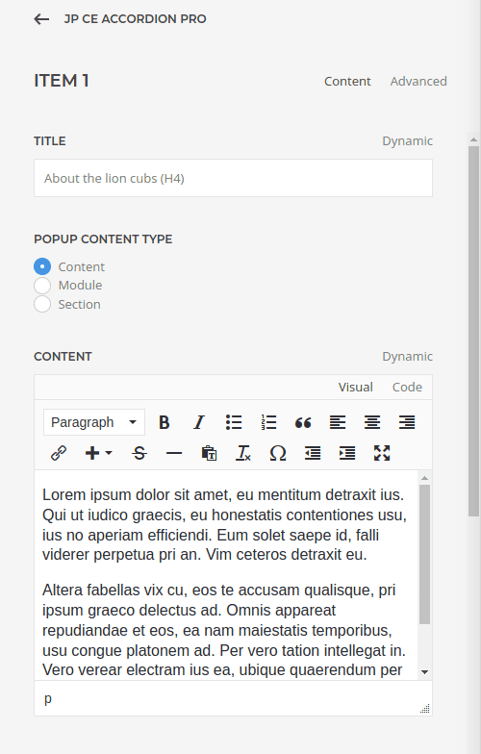Expand the plus insert dropdown
The image size is (481, 754).
pos(98,453)
